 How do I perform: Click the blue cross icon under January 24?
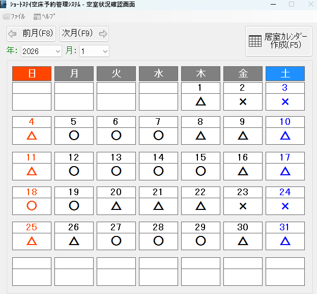click(x=285, y=206)
